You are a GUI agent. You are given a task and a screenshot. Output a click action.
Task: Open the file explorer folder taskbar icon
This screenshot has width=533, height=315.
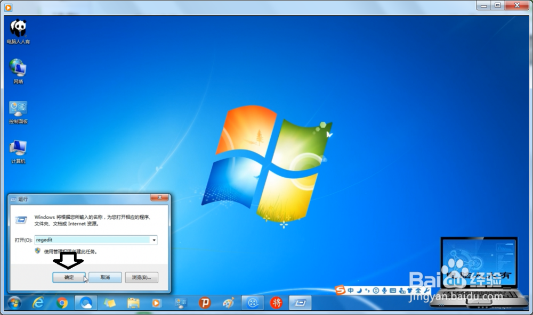pyautogui.click(x=133, y=303)
